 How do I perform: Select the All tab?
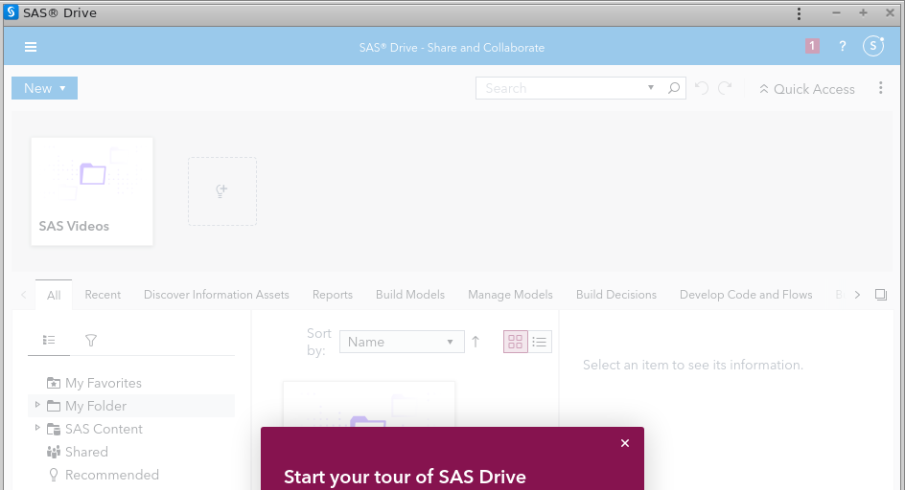(x=54, y=295)
